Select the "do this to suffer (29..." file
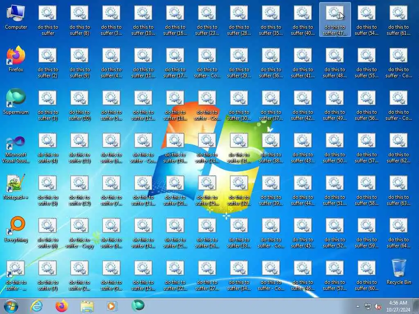 239,63
